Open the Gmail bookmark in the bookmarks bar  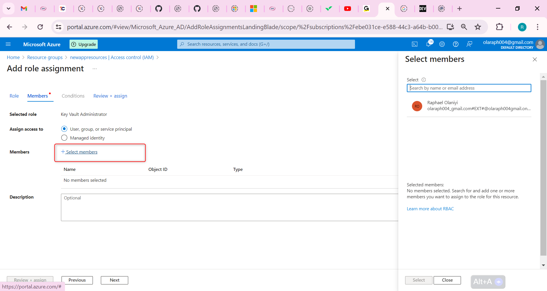coord(24,9)
